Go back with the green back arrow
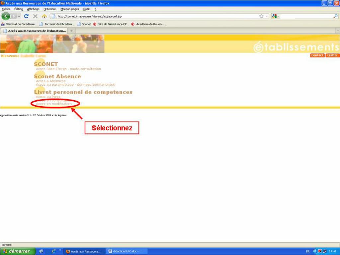340x255 pixels. click(6, 16)
